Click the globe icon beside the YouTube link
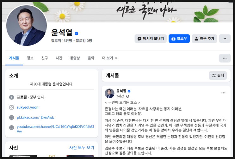Image resolution: width=235 pixels, height=159 pixels. [x=11, y=128]
